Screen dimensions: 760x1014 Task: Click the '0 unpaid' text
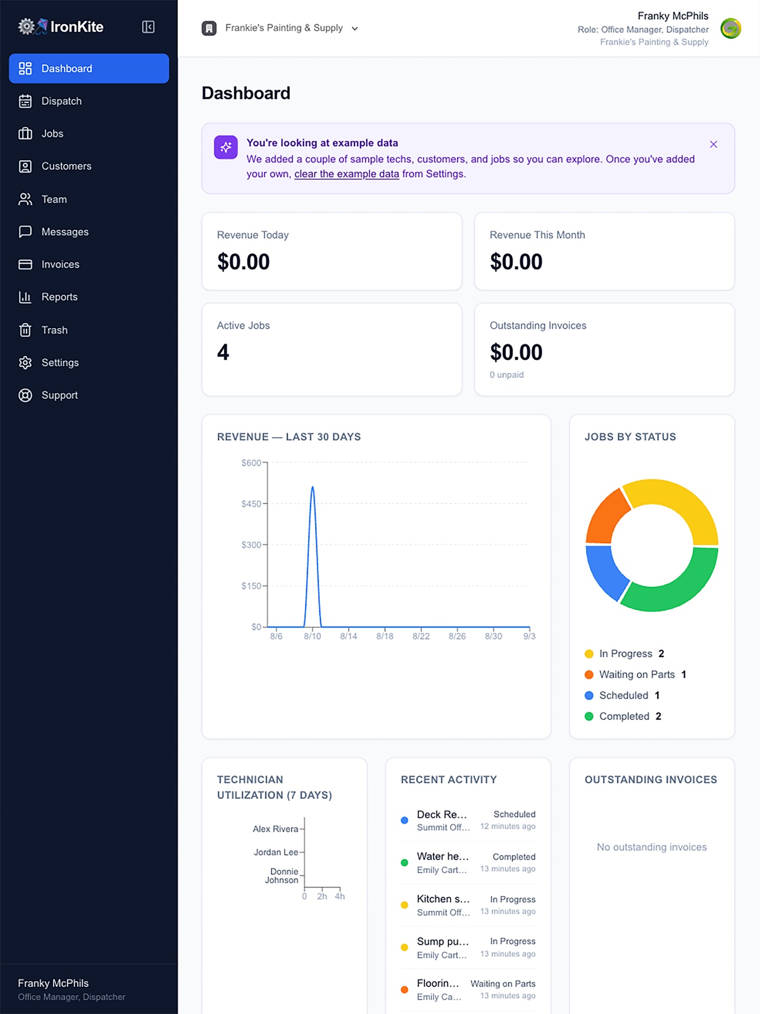point(507,375)
